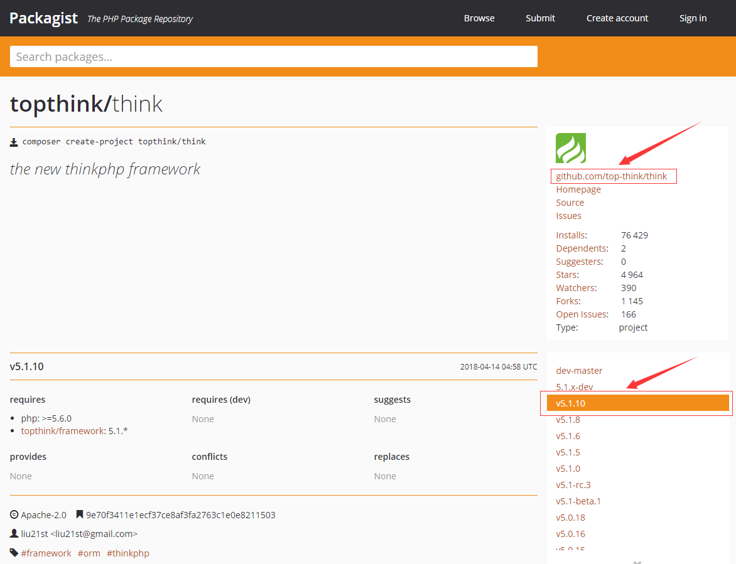Viewport: 736px width, 564px height.
Task: Focus the Search packages input field
Action: 273,56
